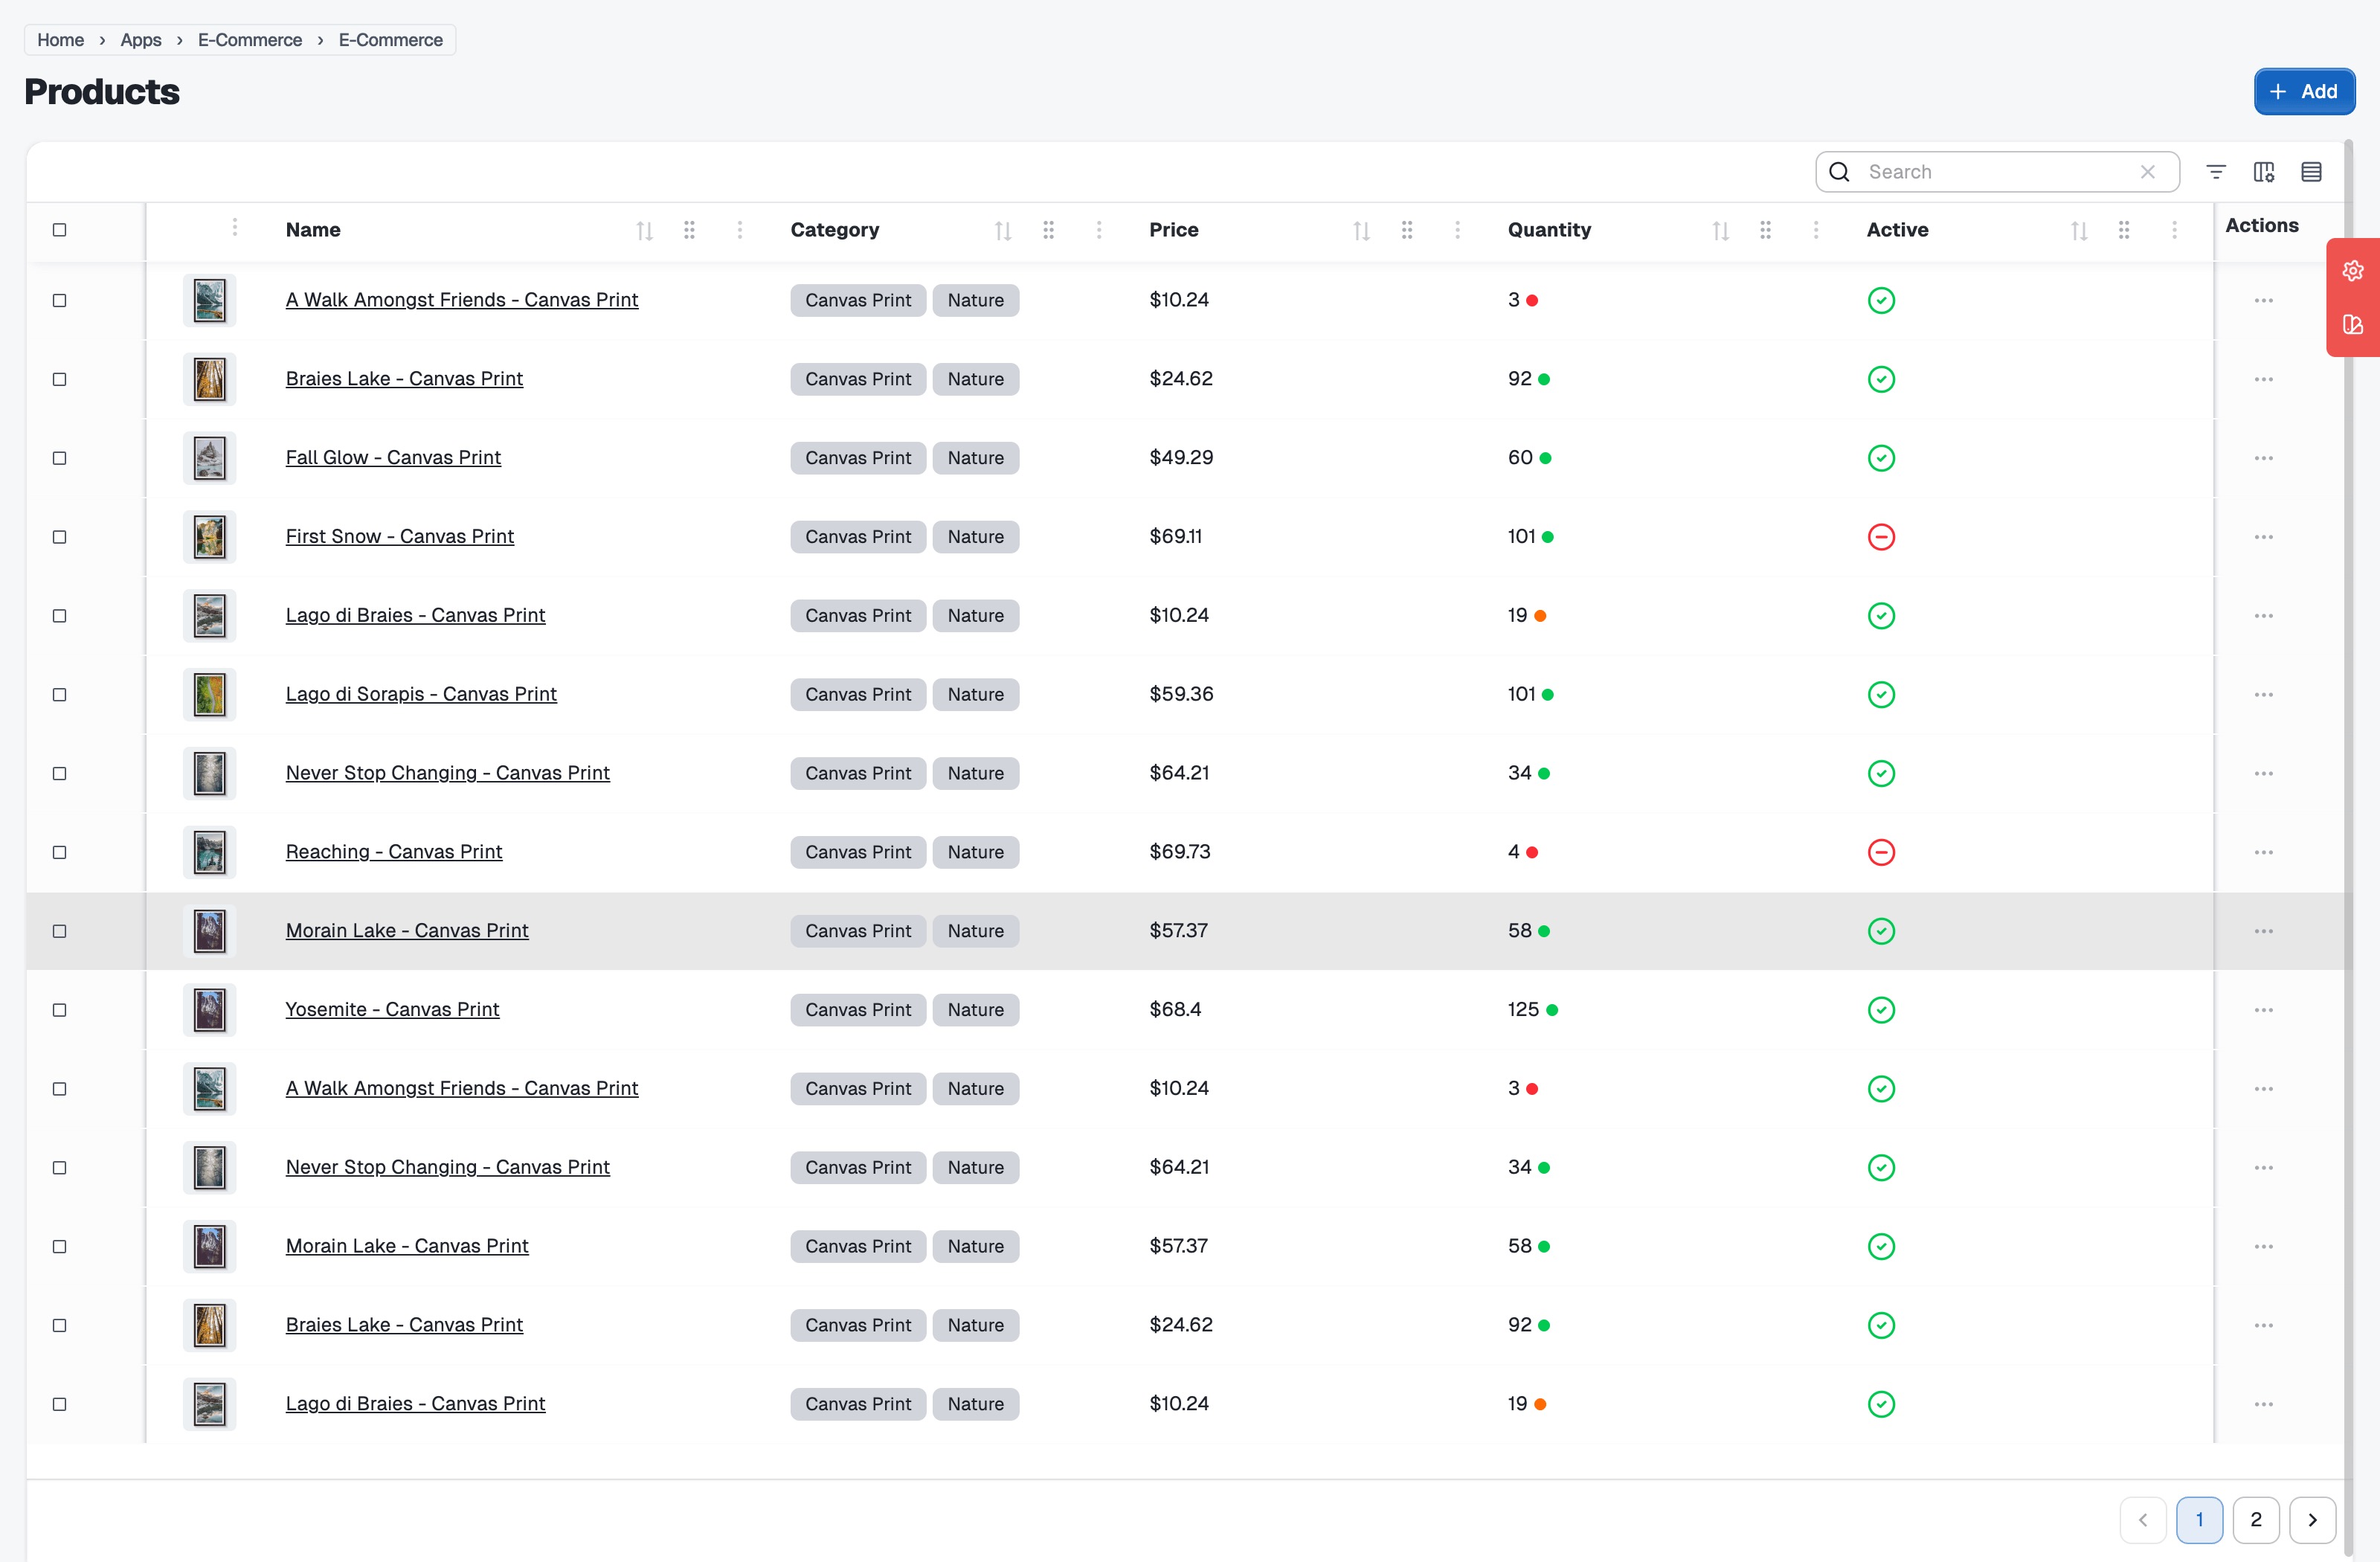
Task: Click the Reaching product thumbnail
Action: click(x=210, y=852)
